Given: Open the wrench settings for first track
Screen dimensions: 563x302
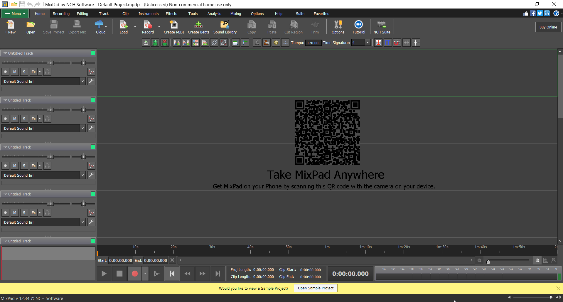Looking at the screenshot, I should tap(91, 81).
